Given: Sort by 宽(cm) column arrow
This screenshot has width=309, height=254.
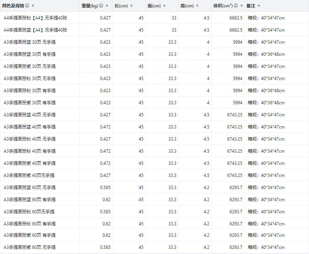Looking at the screenshot, I should (x=164, y=6).
